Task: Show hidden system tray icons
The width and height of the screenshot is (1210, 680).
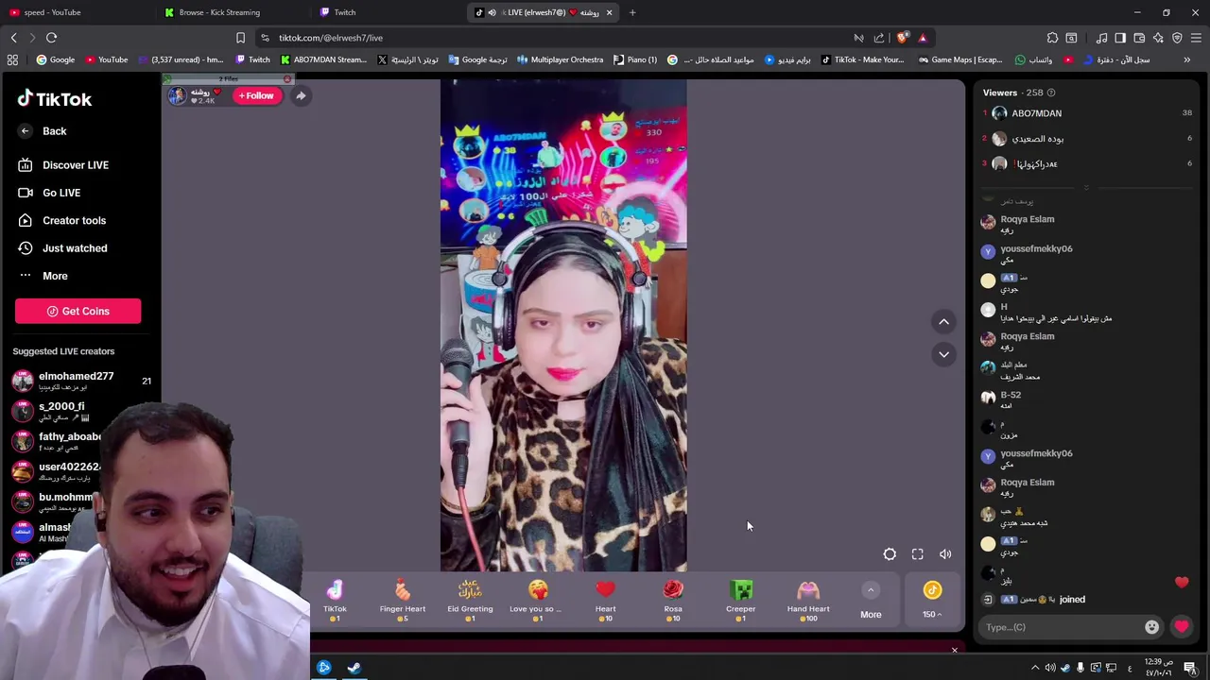Action: click(1035, 668)
